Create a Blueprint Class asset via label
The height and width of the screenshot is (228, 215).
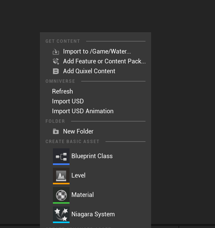pyautogui.click(x=92, y=156)
